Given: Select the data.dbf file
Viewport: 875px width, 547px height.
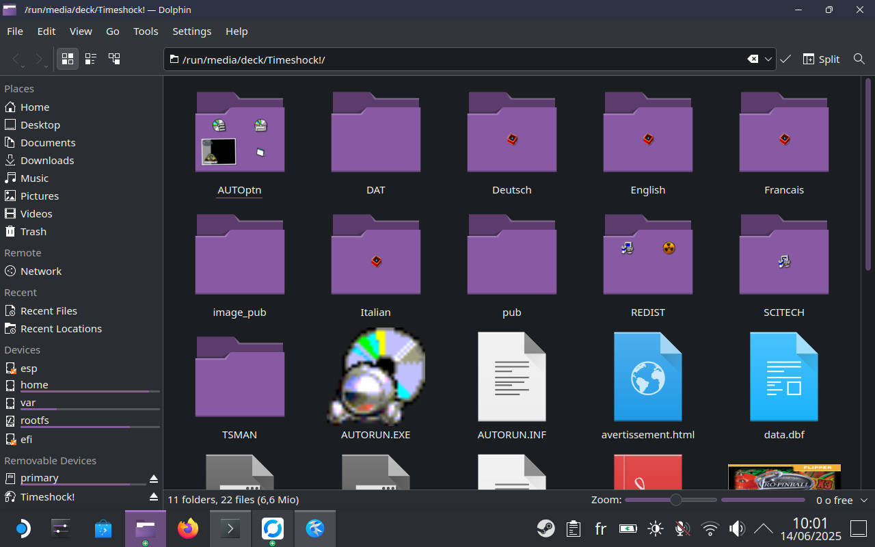Looking at the screenshot, I should 784,387.
